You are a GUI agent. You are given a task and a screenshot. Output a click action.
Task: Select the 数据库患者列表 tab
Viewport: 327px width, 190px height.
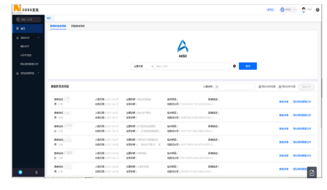click(58, 26)
